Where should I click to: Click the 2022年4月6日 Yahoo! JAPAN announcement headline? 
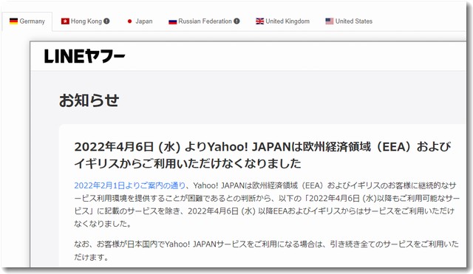tap(262, 155)
